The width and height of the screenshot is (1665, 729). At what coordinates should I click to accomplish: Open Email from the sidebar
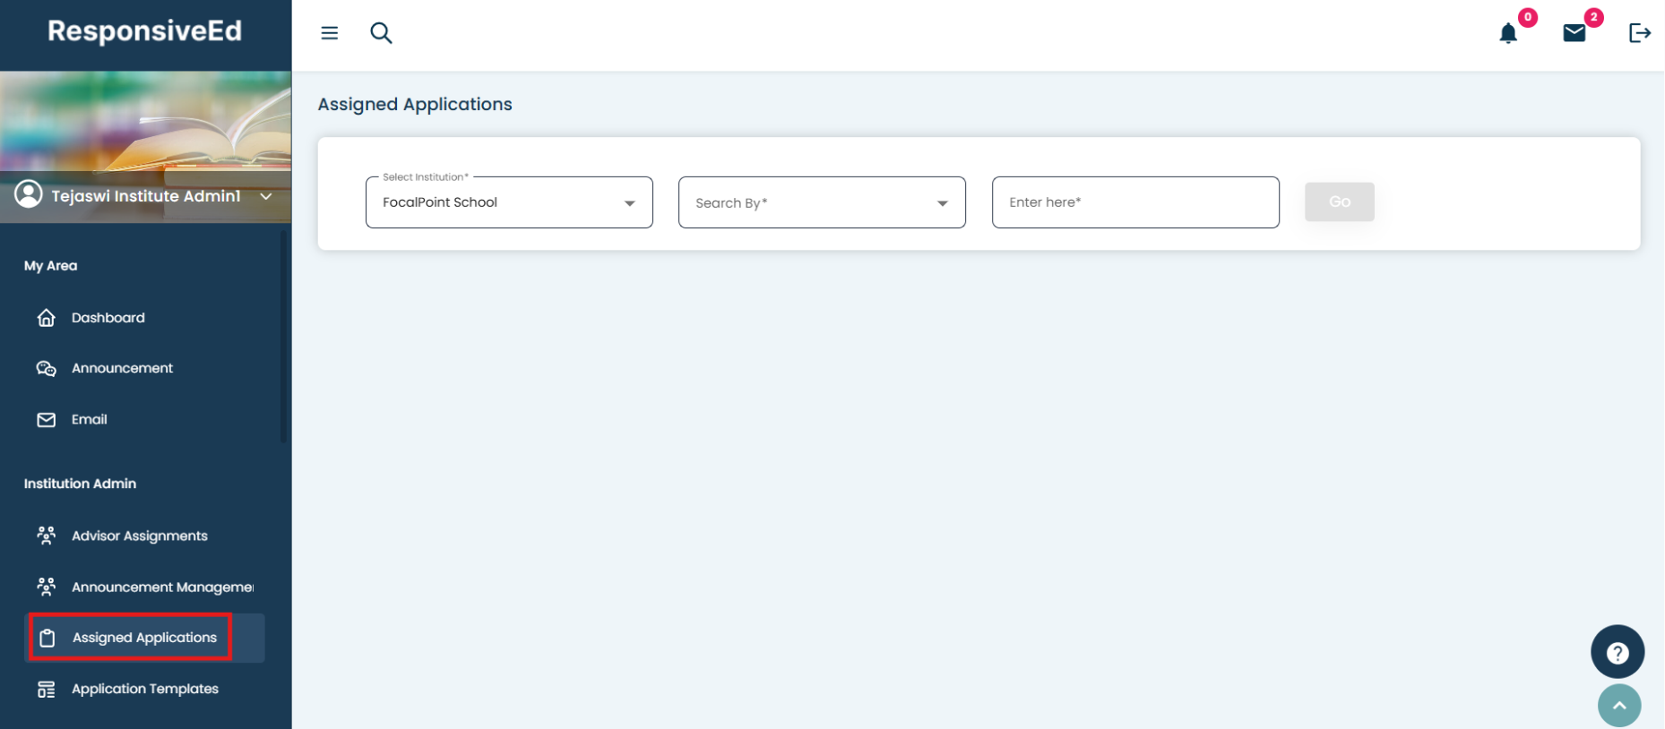coord(89,419)
